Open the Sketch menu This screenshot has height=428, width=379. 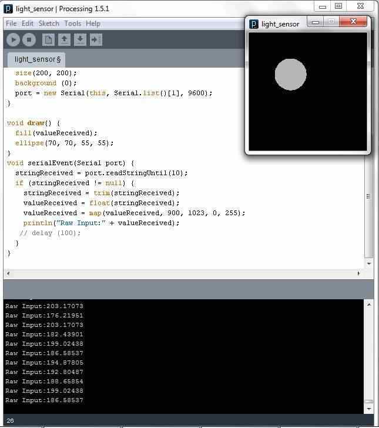pos(49,24)
